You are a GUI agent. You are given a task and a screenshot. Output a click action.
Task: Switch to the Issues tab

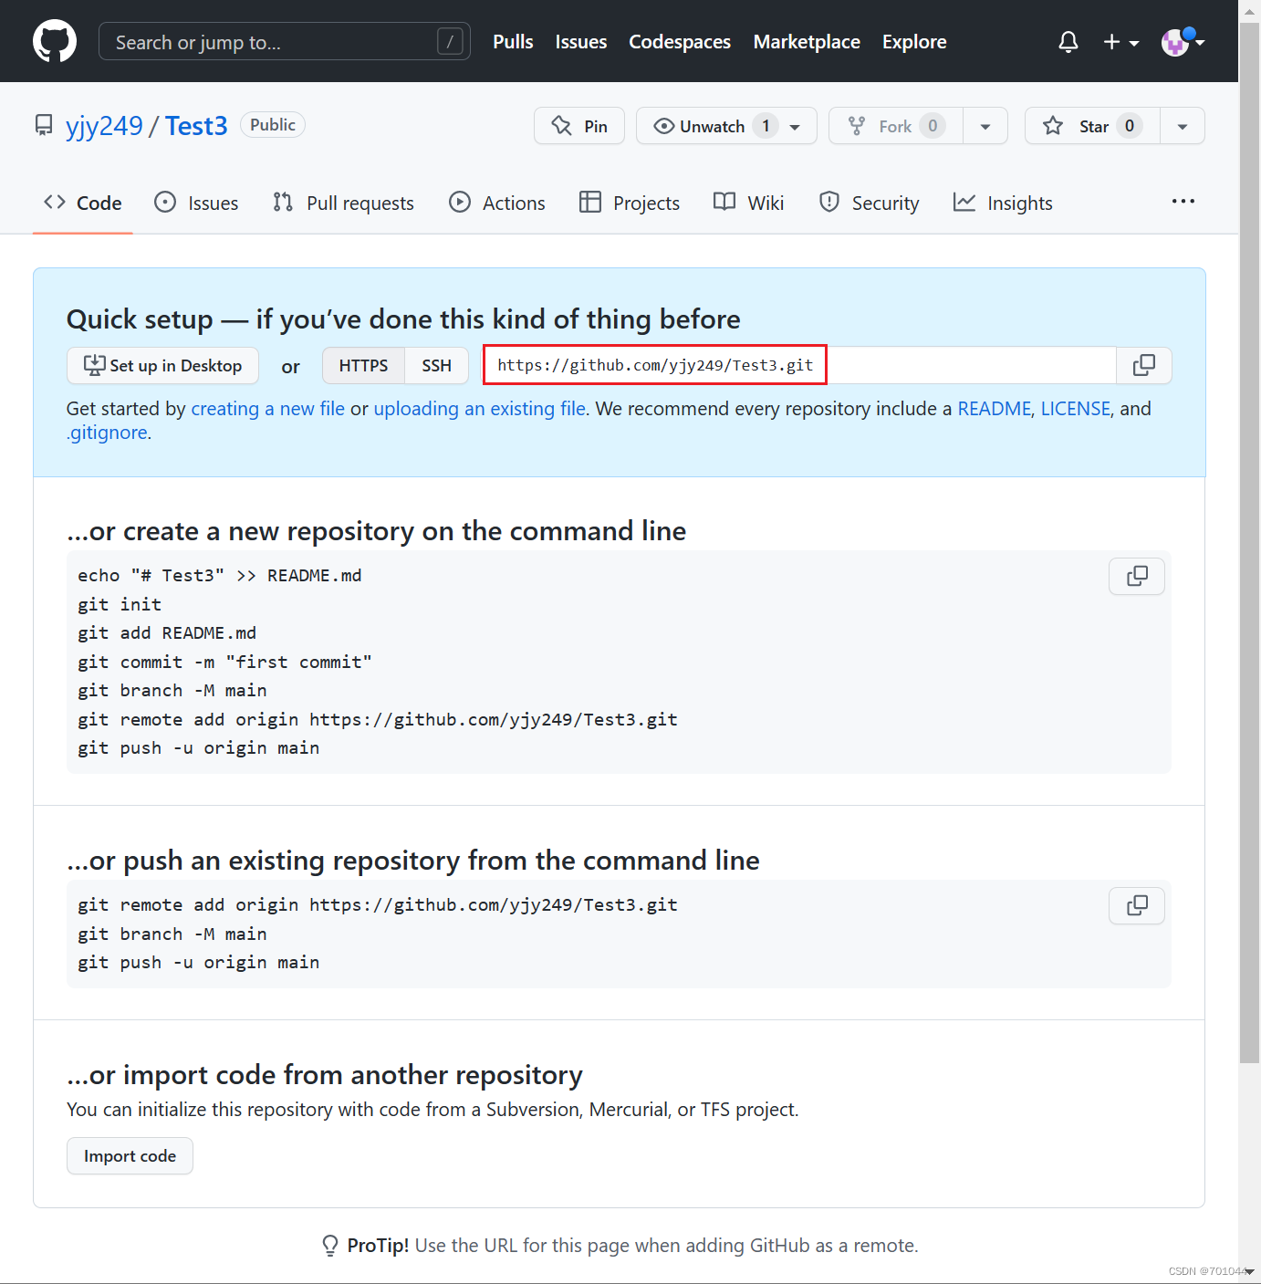[x=196, y=203]
